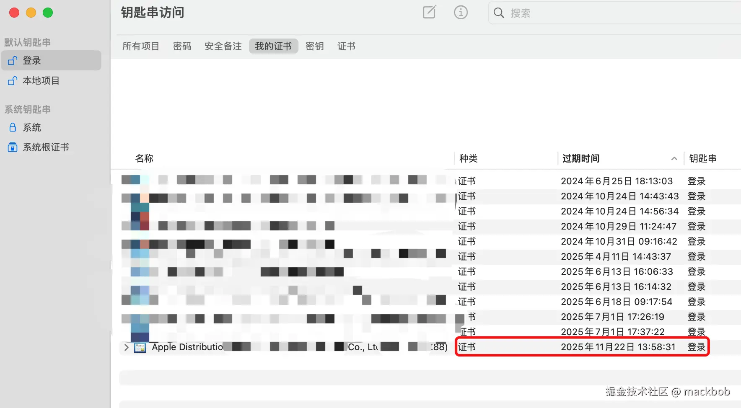741x408 pixels.
Task: Select the 登录 keychain in the sidebar
Action: (x=51, y=61)
